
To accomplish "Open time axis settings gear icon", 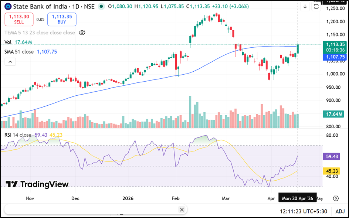I will [x=335, y=198].
